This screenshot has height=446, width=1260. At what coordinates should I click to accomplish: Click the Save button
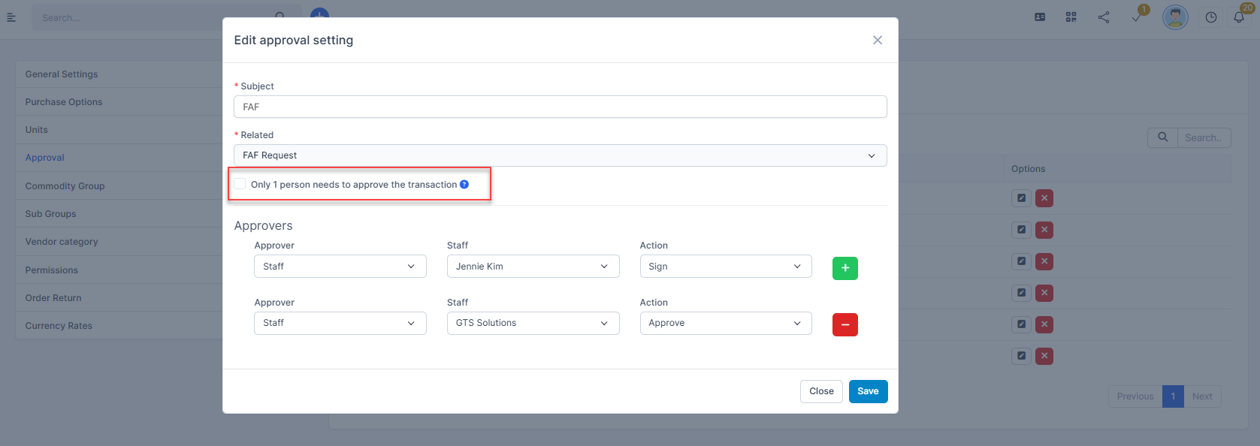[x=868, y=391]
